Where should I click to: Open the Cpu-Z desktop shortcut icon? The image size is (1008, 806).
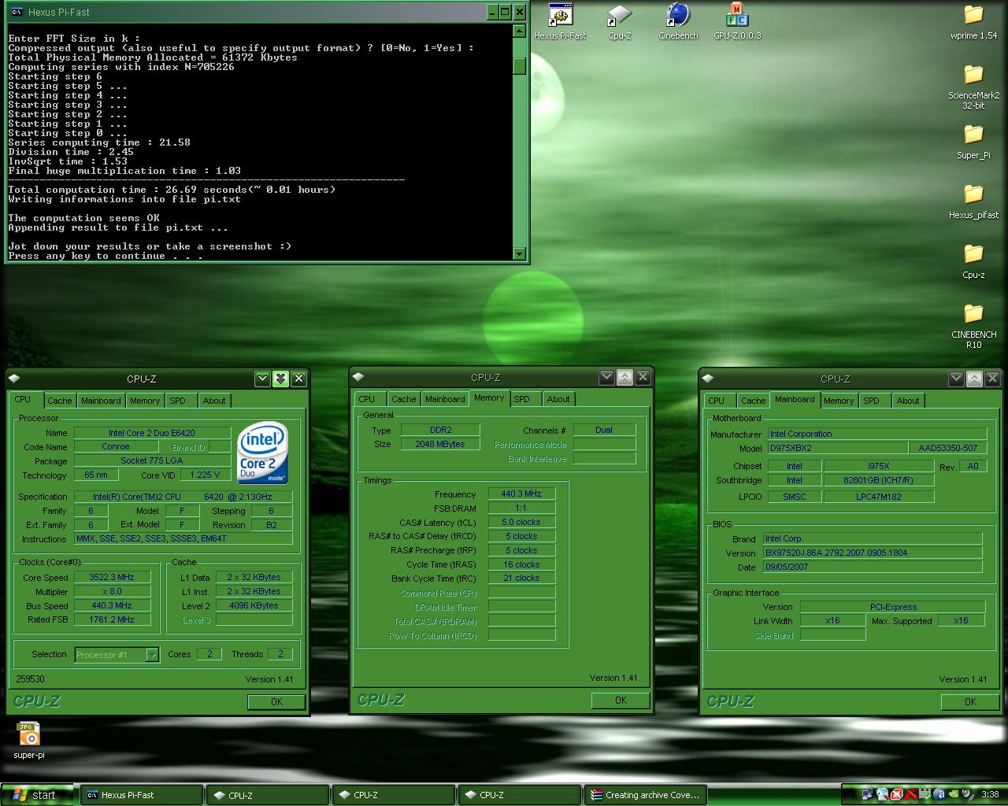click(620, 16)
